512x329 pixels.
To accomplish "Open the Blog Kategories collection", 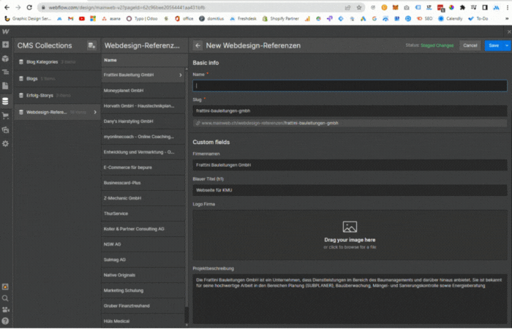I will (x=58, y=61).
